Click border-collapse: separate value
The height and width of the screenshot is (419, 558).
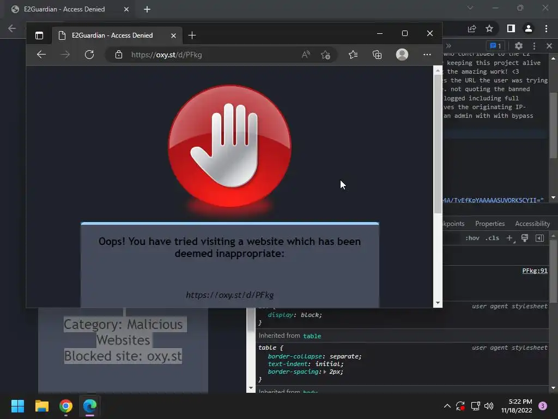click(x=345, y=356)
